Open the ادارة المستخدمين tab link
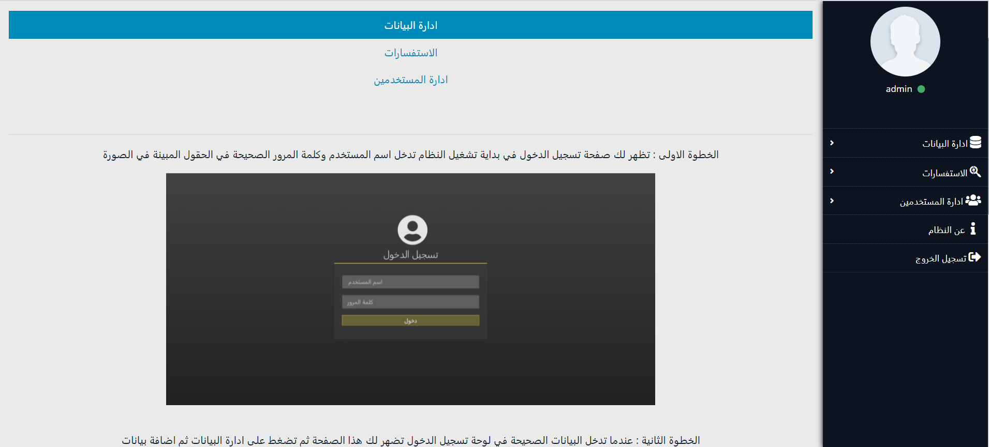 [x=410, y=80]
